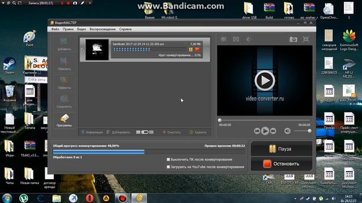The width and height of the screenshot is (362, 203).
Task: Open Opera from the taskbar
Action: 89,198
